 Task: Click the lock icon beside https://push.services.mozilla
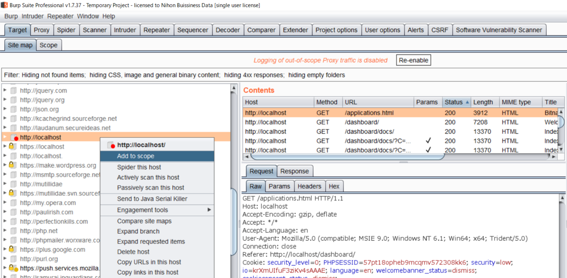[14, 268]
